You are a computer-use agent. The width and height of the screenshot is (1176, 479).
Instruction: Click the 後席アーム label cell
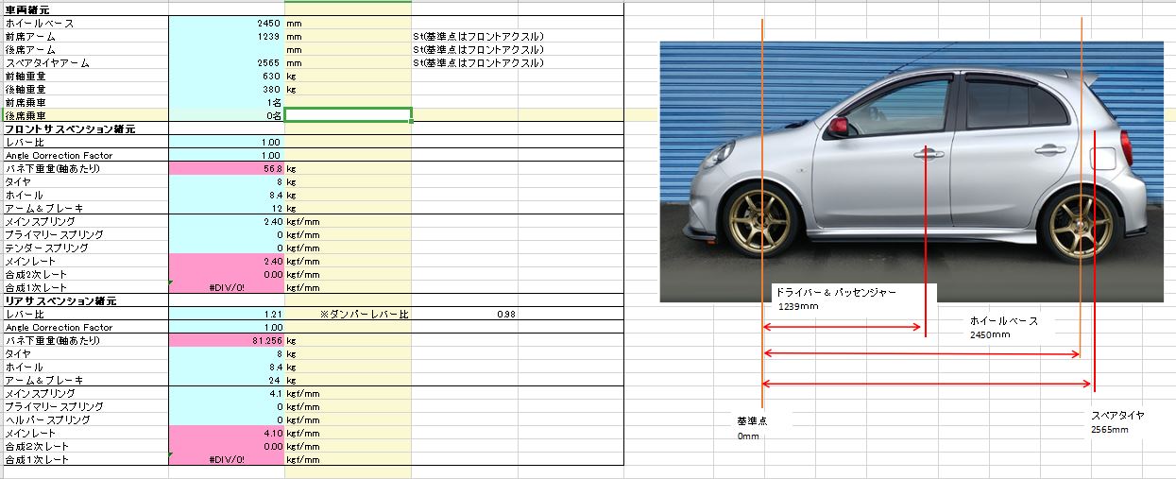84,49
